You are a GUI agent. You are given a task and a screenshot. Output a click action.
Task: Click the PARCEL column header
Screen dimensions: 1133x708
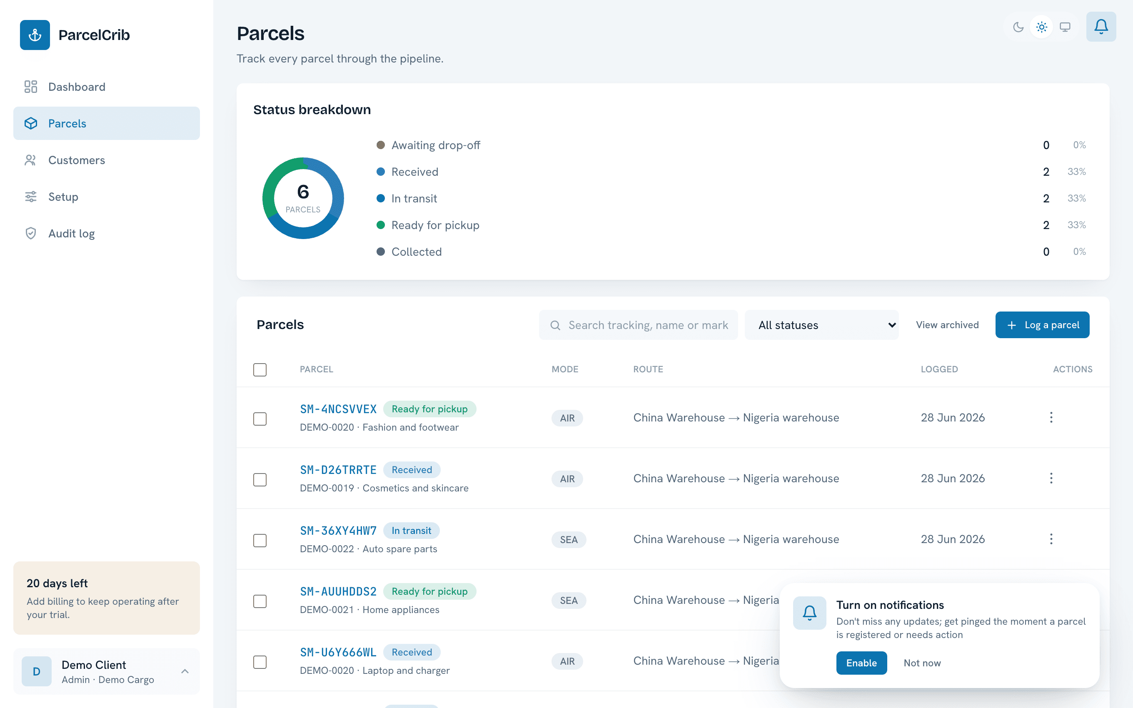317,369
